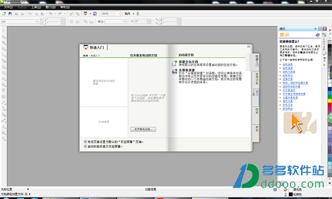Select the Pick tool in toolbox

pos(4,30)
